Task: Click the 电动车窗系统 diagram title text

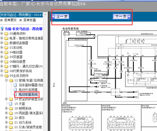Action: coord(71,29)
